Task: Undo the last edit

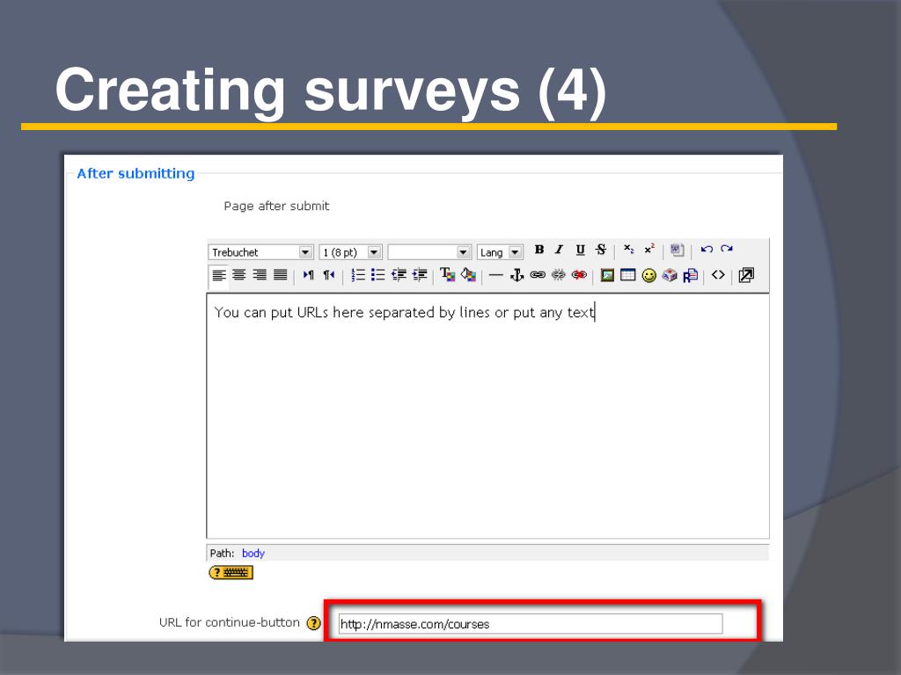Action: [x=707, y=250]
